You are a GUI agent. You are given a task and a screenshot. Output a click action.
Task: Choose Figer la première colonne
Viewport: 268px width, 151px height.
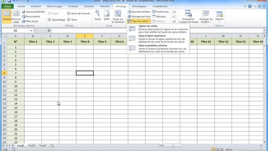coord(158,48)
